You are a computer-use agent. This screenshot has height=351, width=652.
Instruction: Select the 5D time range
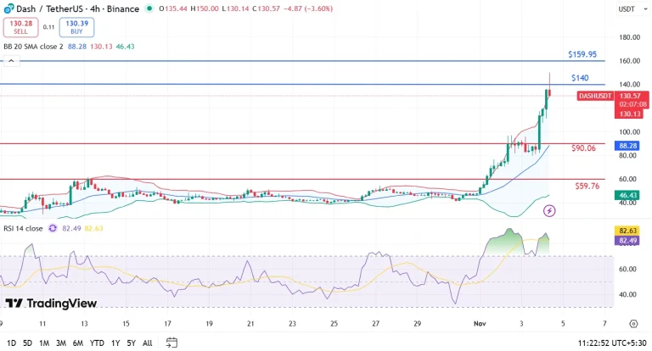point(27,343)
